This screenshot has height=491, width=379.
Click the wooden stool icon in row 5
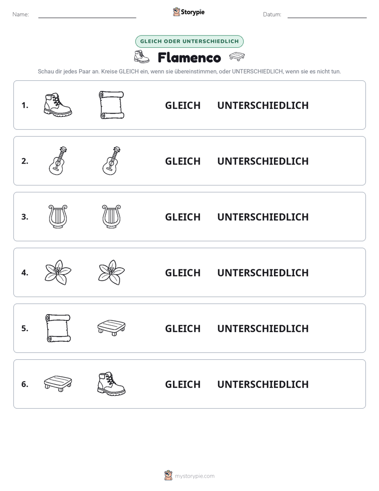coord(111,328)
